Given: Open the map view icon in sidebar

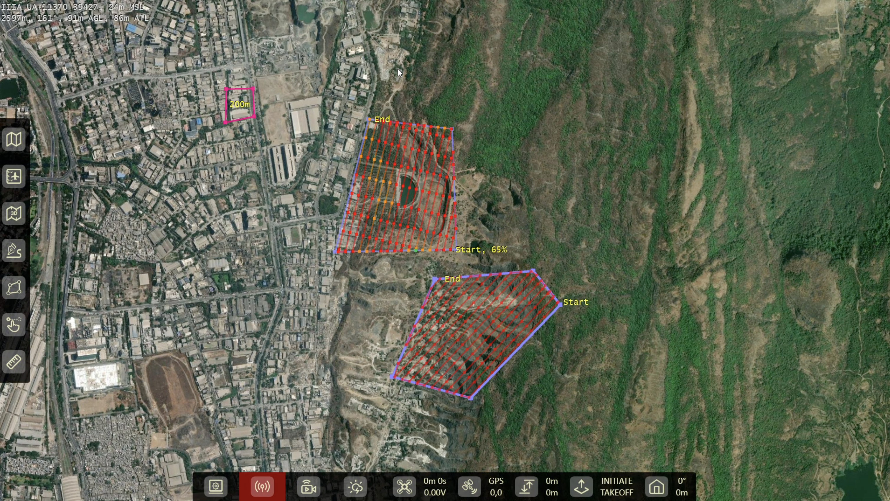Looking at the screenshot, I should click(x=14, y=140).
